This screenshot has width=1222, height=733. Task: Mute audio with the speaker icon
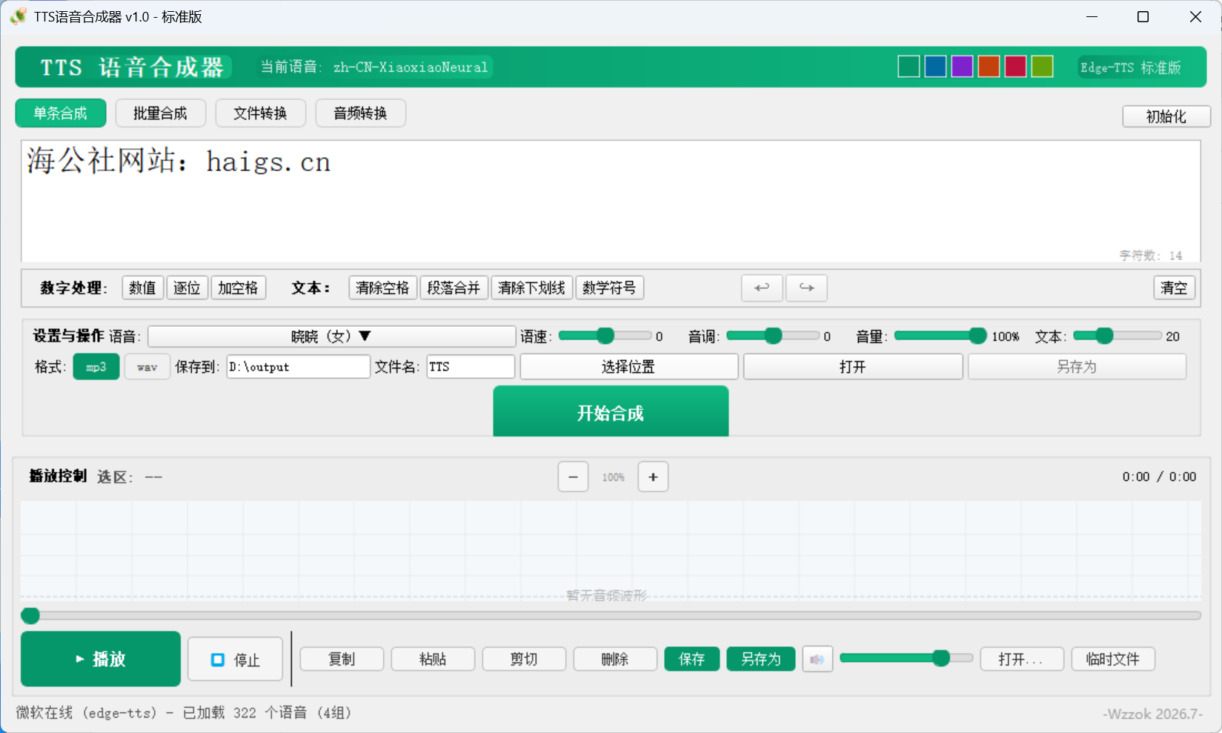pyautogui.click(x=817, y=659)
